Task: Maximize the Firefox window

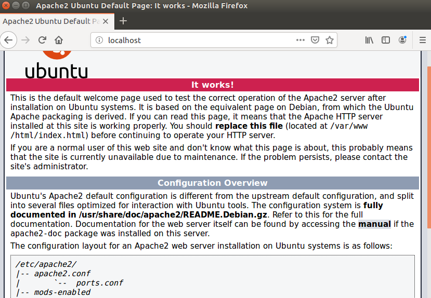Action: [x=26, y=5]
